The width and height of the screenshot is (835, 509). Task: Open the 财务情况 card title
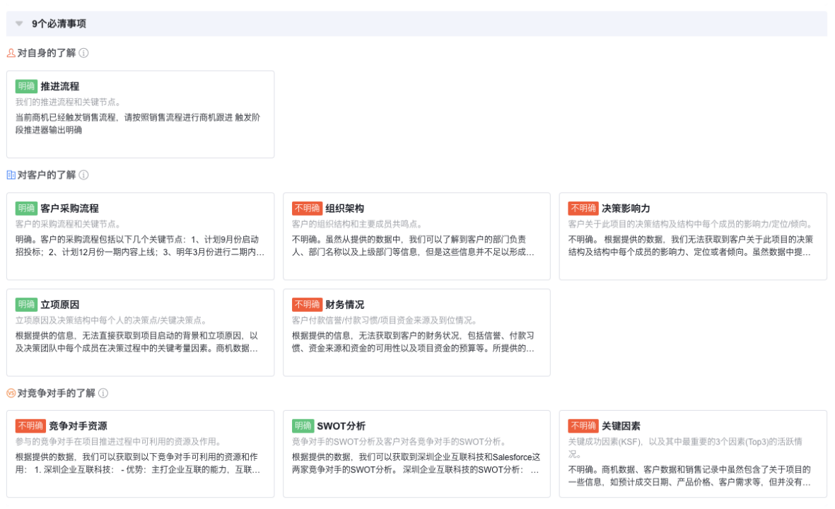(345, 305)
